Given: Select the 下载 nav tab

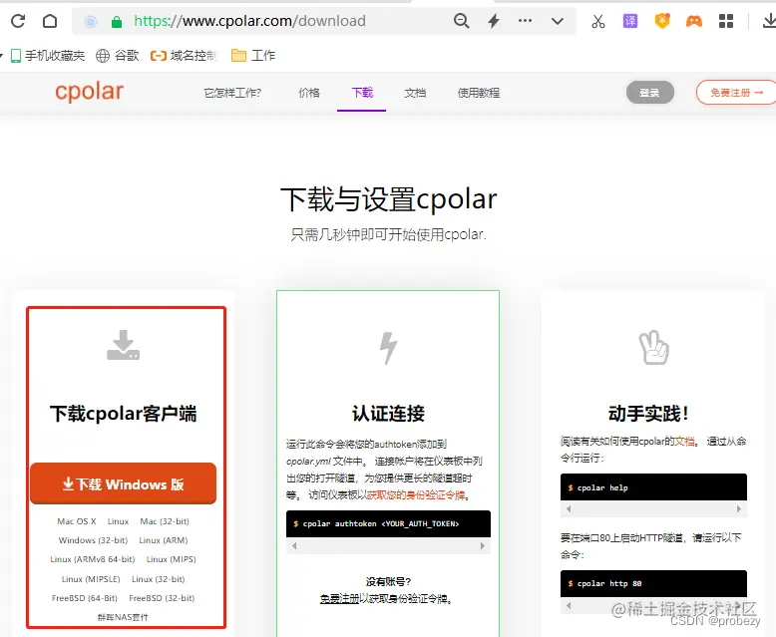Looking at the screenshot, I should (x=362, y=93).
